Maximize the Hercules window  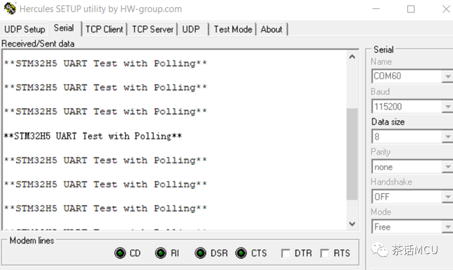(411, 9)
